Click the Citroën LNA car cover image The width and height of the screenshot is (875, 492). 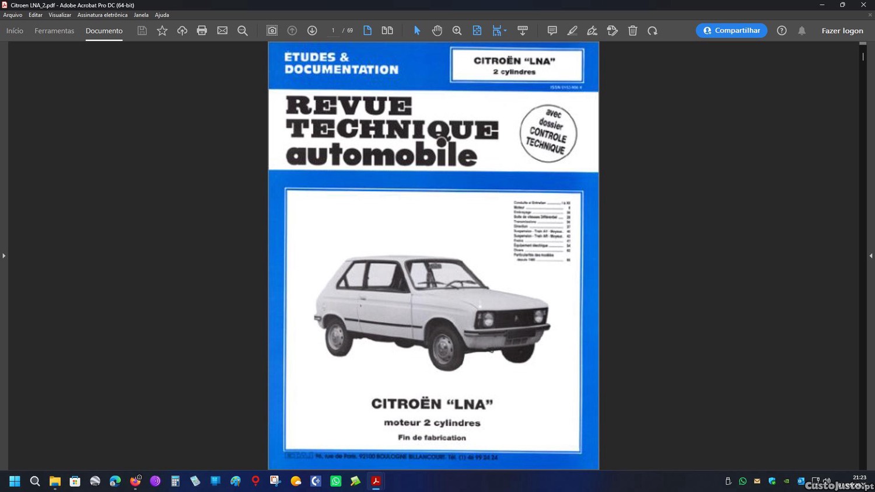coord(432,312)
